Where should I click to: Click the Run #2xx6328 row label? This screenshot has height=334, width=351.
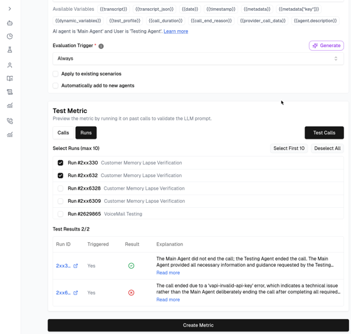click(84, 188)
